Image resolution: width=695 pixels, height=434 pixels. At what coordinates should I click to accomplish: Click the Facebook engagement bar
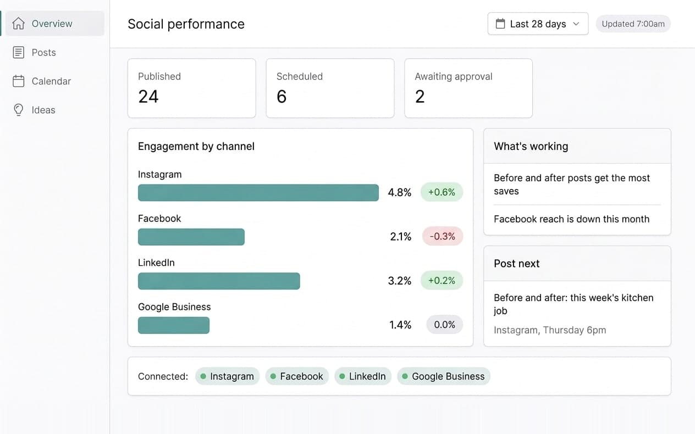click(x=191, y=237)
